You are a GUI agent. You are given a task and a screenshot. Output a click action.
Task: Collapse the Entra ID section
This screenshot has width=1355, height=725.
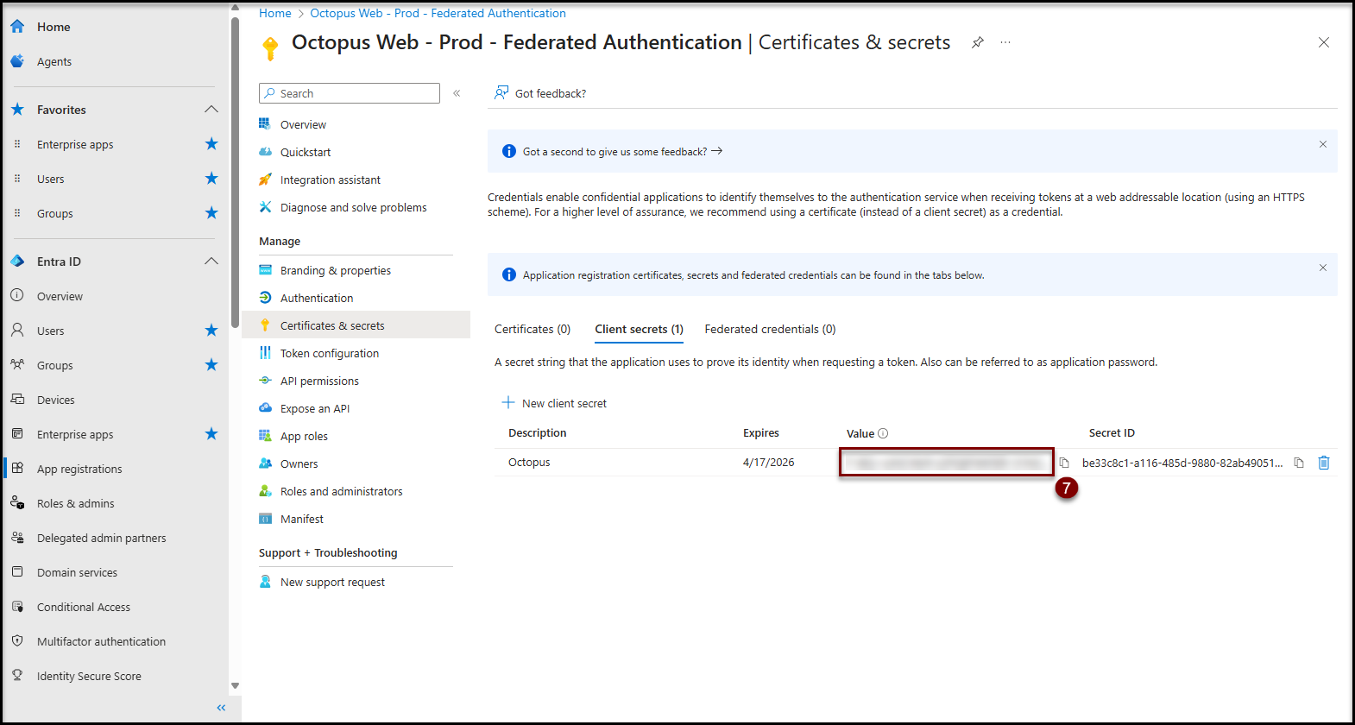[211, 262]
